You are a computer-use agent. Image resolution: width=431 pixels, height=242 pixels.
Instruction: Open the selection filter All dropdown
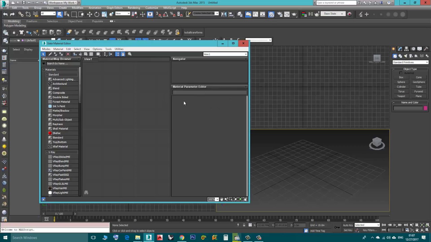[48, 14]
